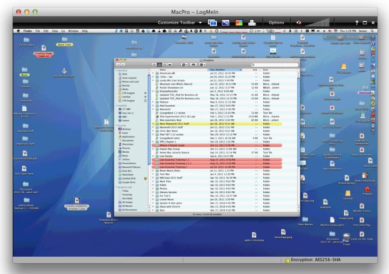The width and height of the screenshot is (389, 274).
Task: Click the Finder window forward arrow
Action: click(x=123, y=65)
